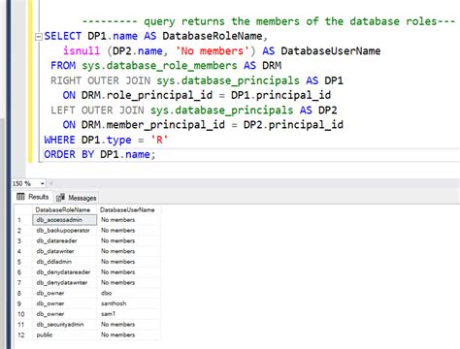This screenshot has height=349, width=460.
Task: Select the DatabaseRoleName column header
Action: click(x=64, y=209)
